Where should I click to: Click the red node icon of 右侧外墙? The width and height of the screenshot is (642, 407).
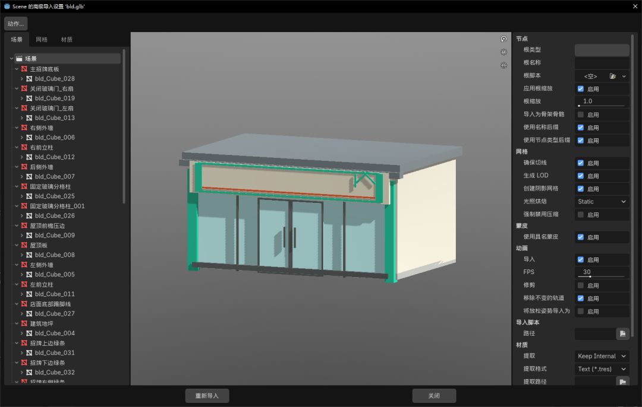tap(24, 128)
